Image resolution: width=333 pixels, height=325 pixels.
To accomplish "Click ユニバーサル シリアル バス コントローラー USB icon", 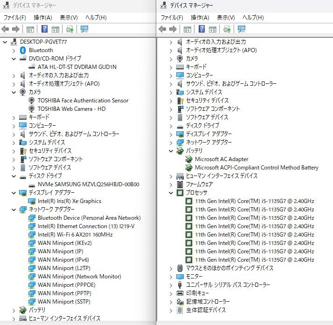I will (x=180, y=285).
